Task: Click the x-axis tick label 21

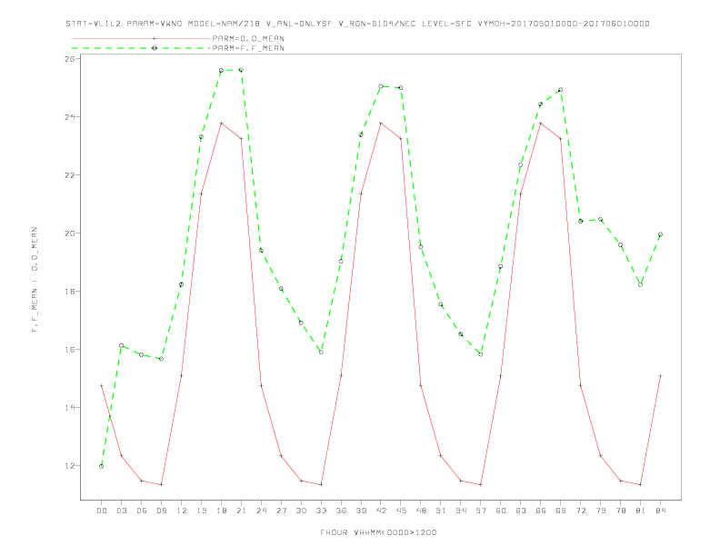Action: pyautogui.click(x=241, y=511)
